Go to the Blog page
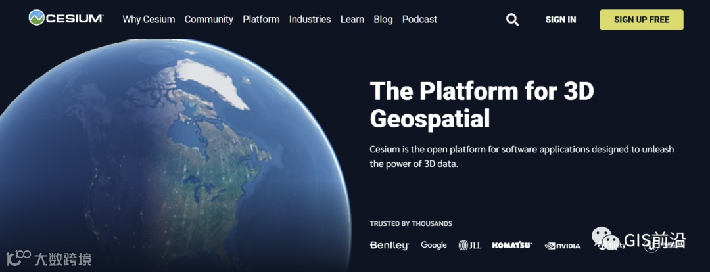Screen dimensions: 710x272 (x=383, y=20)
